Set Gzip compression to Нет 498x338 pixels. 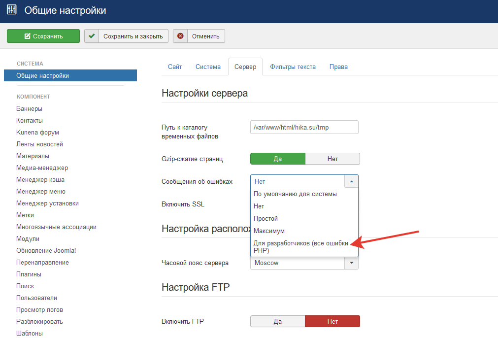click(332, 159)
